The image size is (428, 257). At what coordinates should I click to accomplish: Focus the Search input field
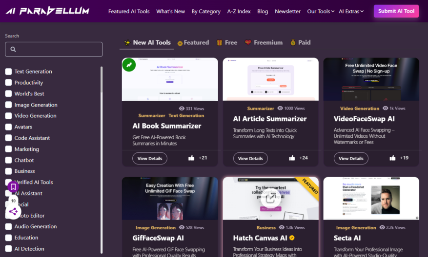coord(54,49)
